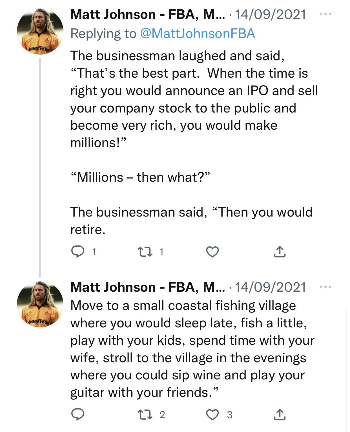The height and width of the screenshot is (432, 350).
Task: Open profile picture on the second tweet
Action: 40,304
